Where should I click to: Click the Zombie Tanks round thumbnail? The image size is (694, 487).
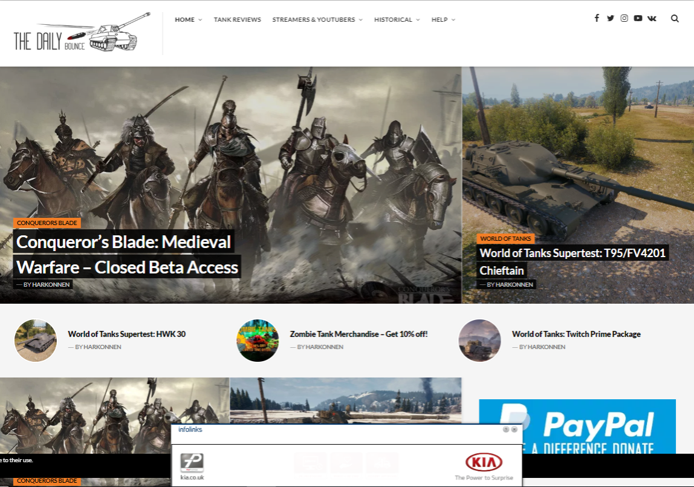click(258, 341)
